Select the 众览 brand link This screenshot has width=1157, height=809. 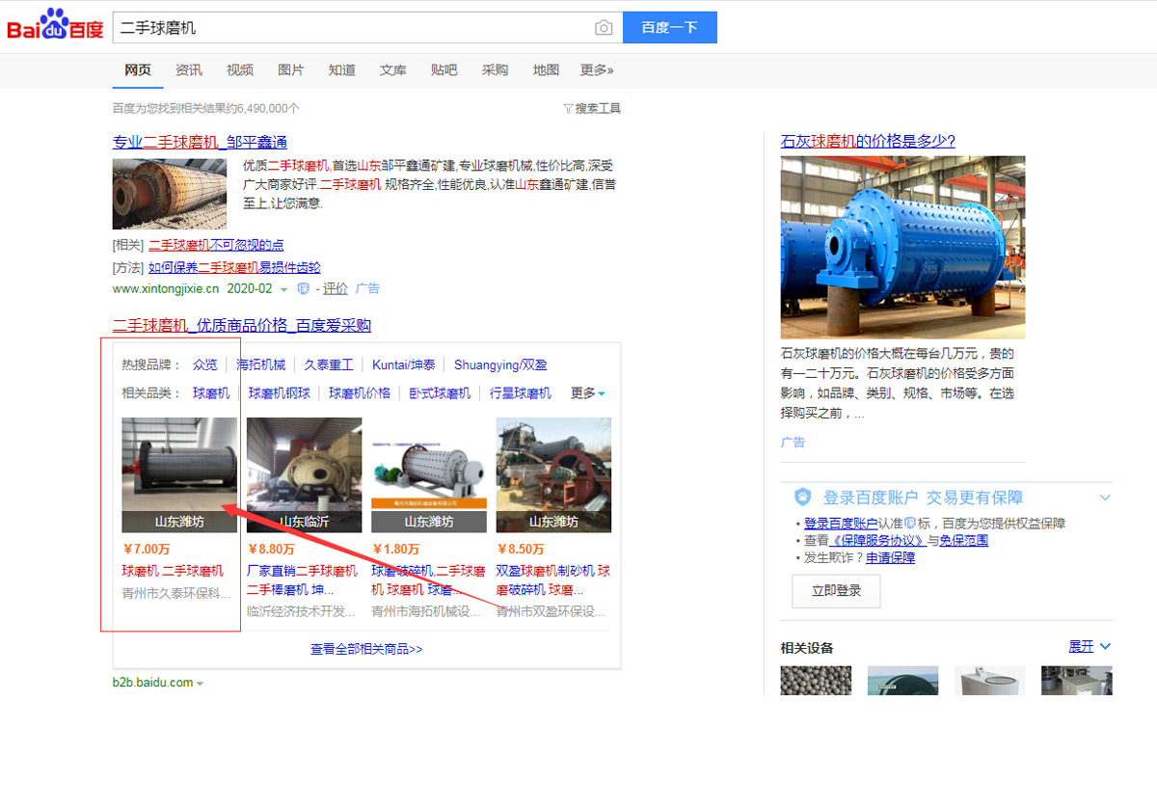pos(205,365)
